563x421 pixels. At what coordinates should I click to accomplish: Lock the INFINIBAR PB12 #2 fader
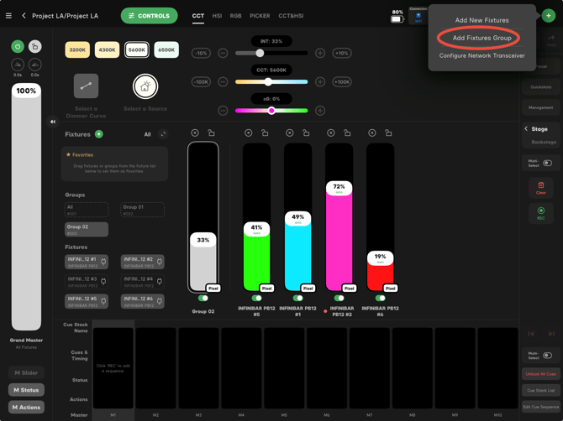tap(347, 133)
